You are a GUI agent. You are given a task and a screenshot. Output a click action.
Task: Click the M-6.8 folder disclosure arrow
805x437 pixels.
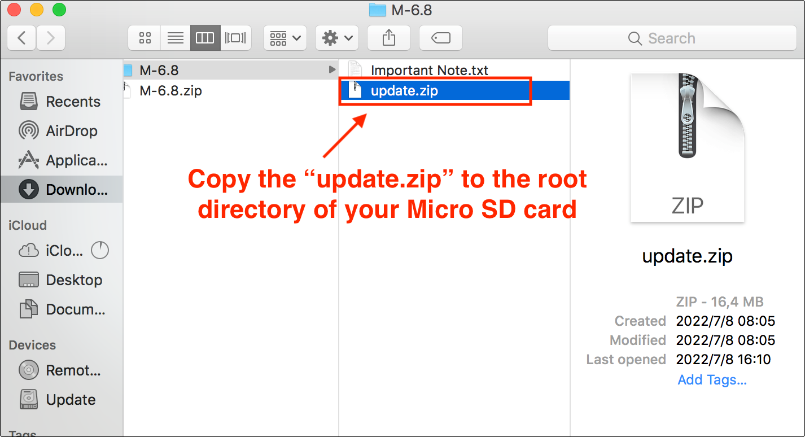[x=332, y=70]
